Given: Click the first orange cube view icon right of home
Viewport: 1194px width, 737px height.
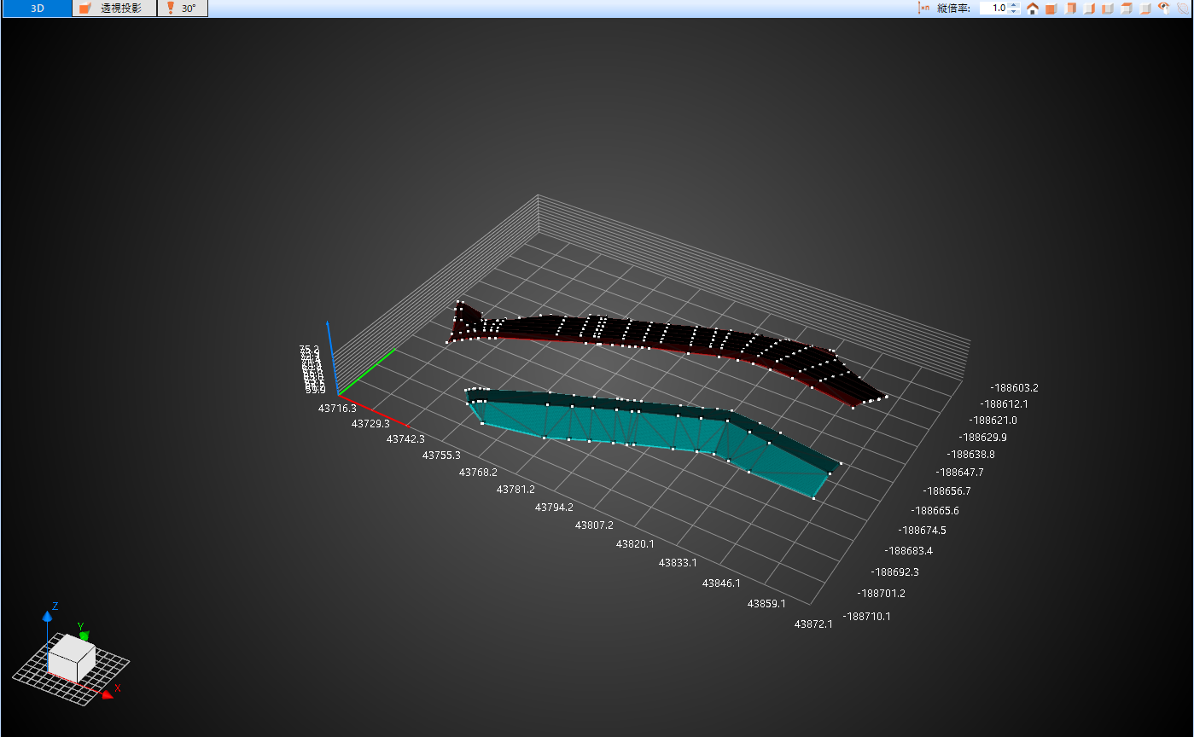Looking at the screenshot, I should coord(1051,9).
